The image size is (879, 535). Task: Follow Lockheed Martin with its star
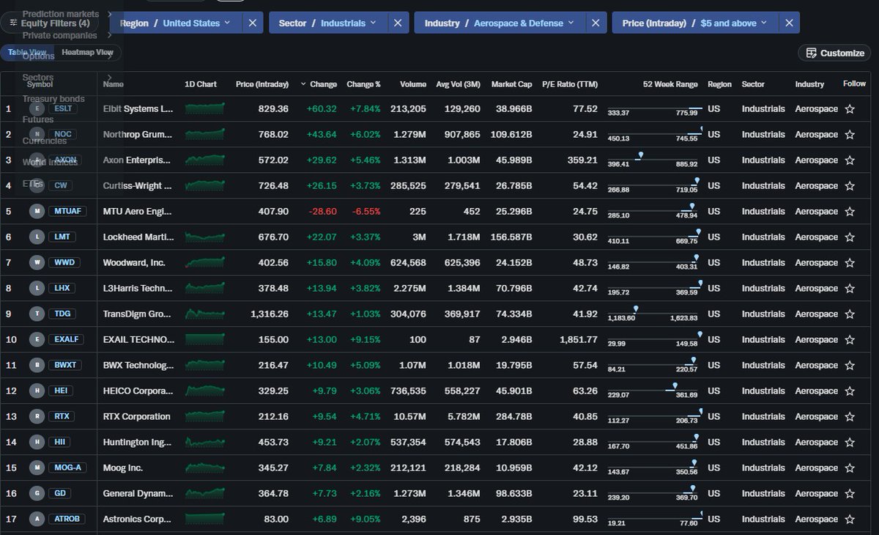(x=850, y=237)
